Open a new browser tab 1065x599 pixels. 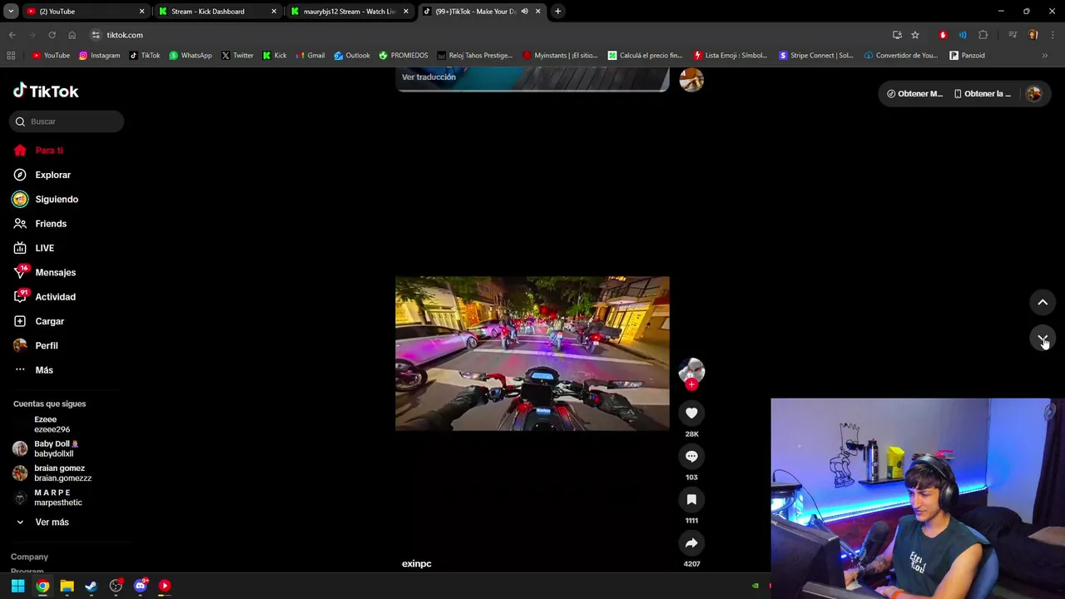557,12
